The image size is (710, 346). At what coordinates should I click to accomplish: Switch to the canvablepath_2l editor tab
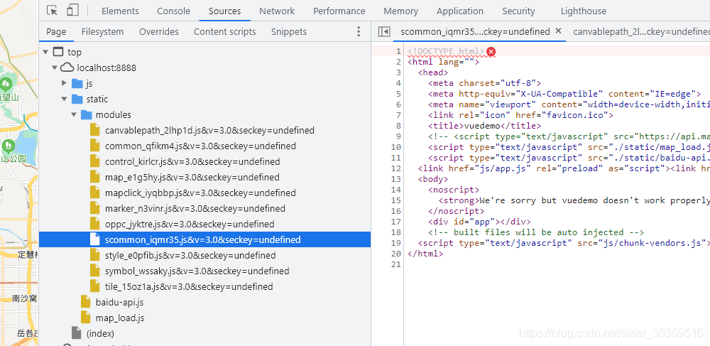[x=641, y=31]
